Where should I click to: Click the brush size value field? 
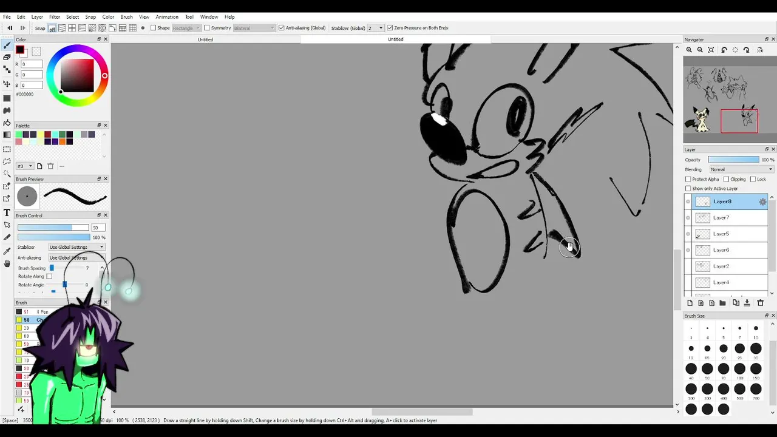pos(98,227)
